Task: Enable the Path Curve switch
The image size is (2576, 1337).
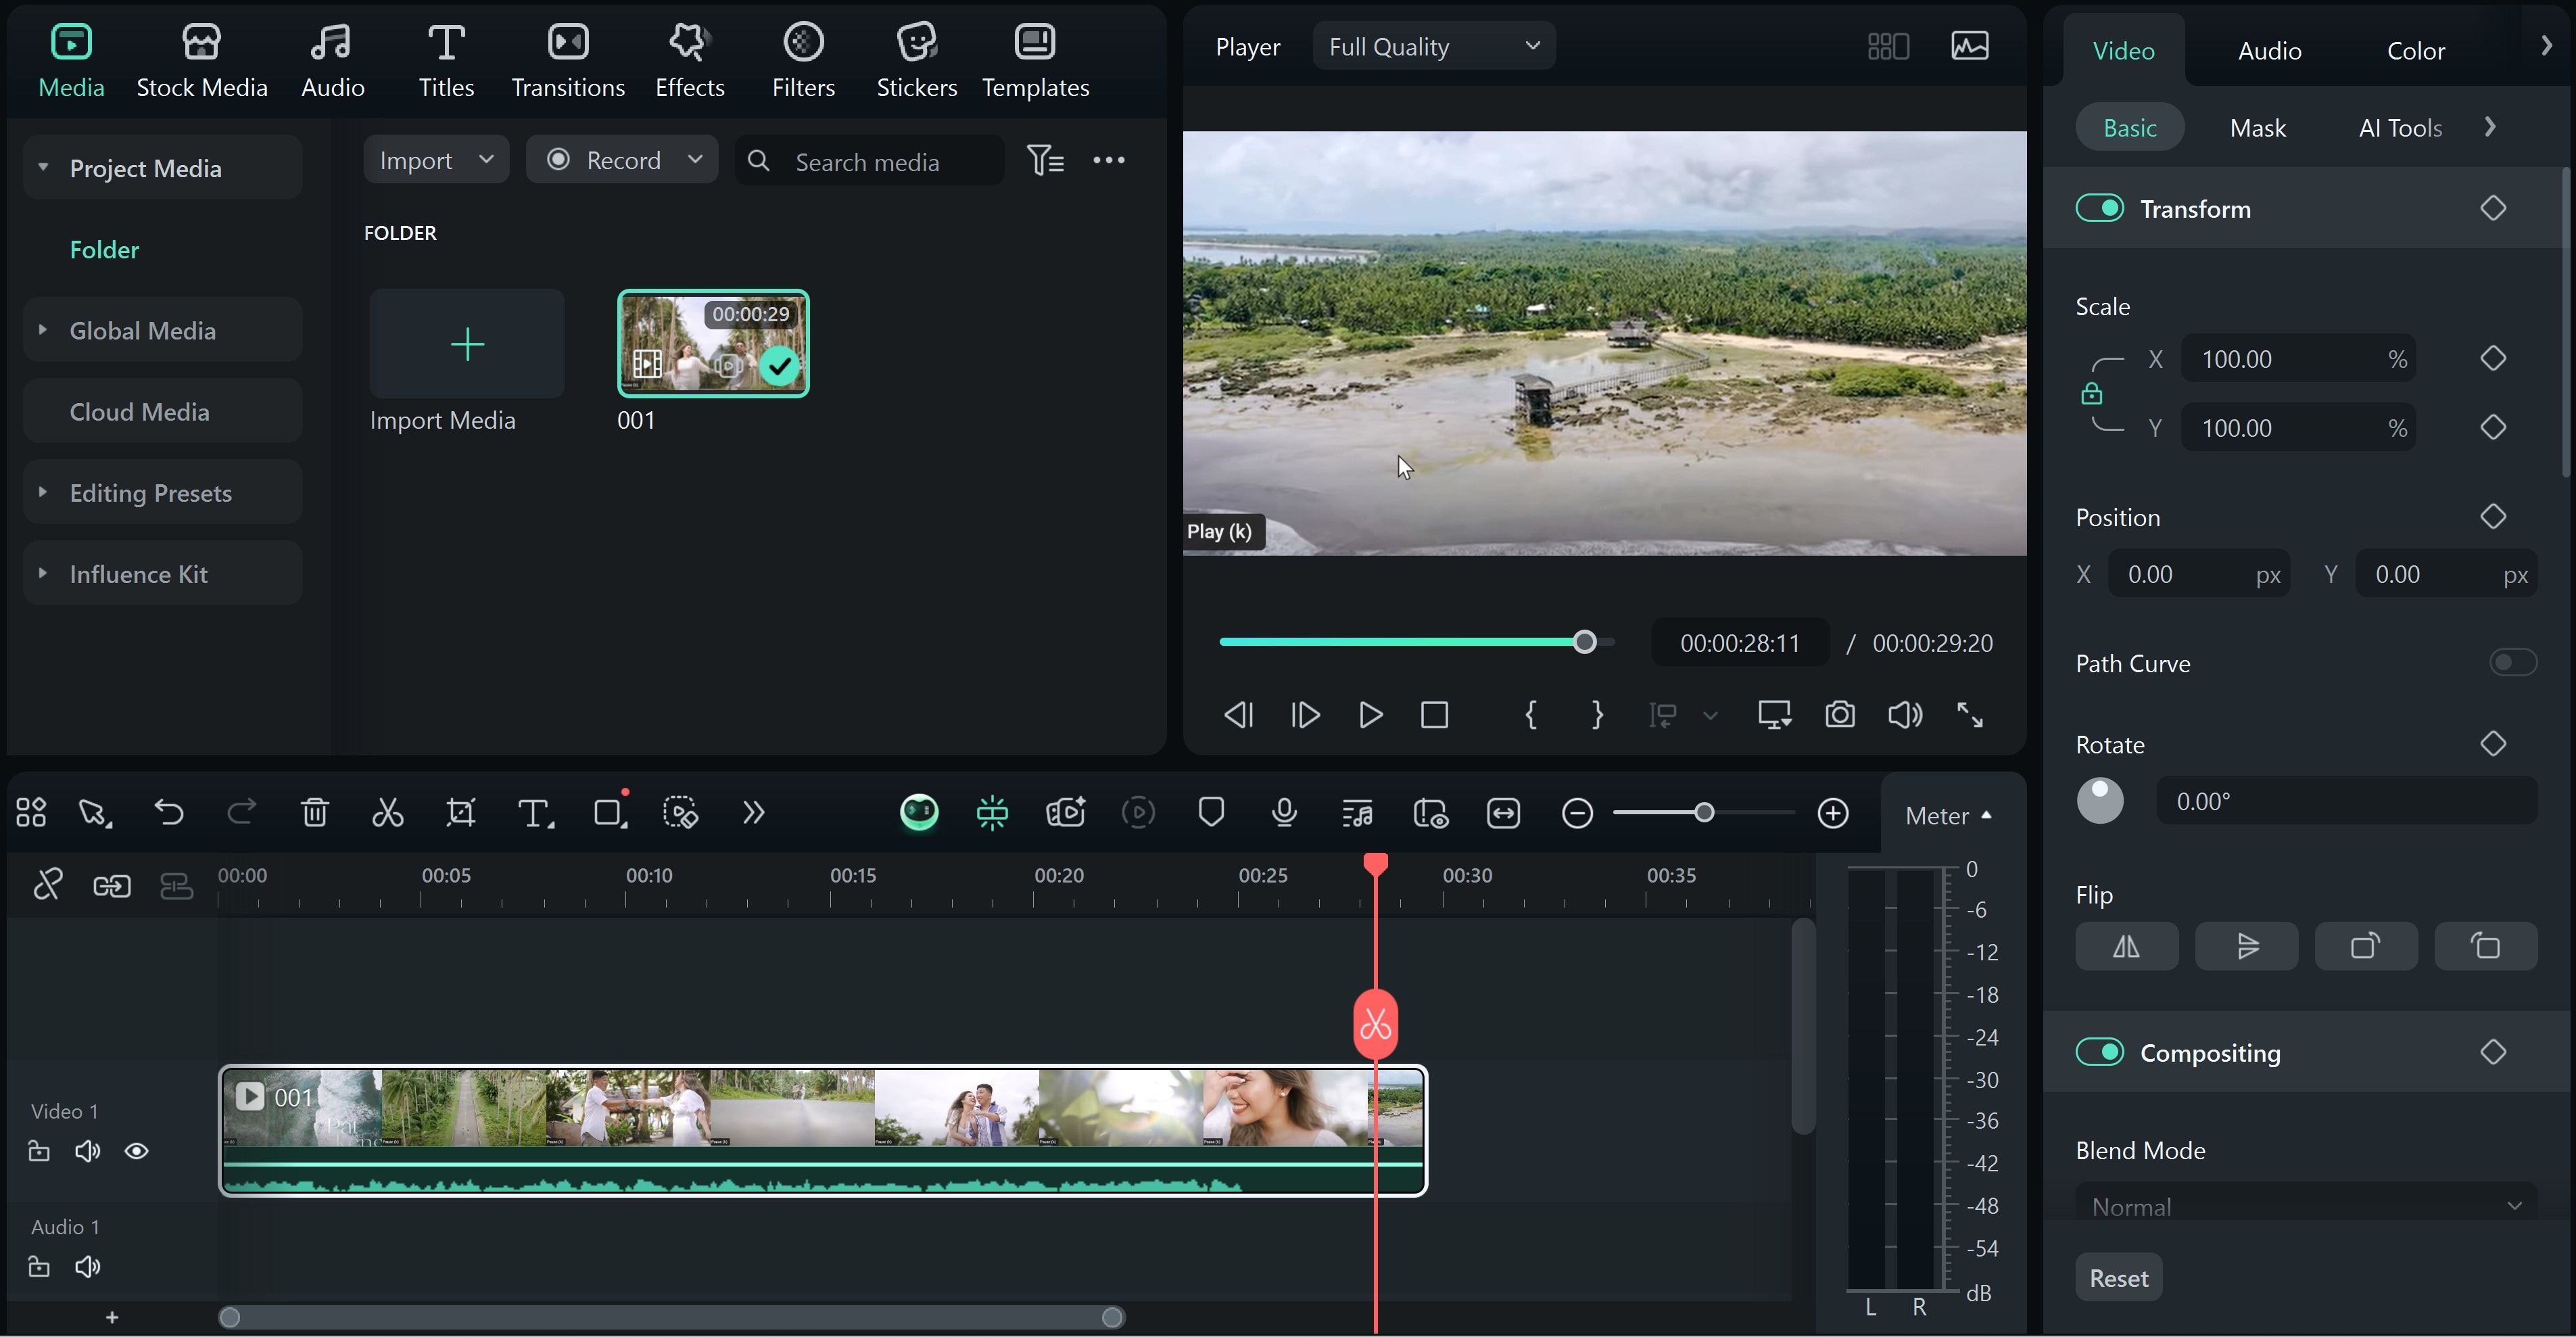Action: (x=2512, y=662)
